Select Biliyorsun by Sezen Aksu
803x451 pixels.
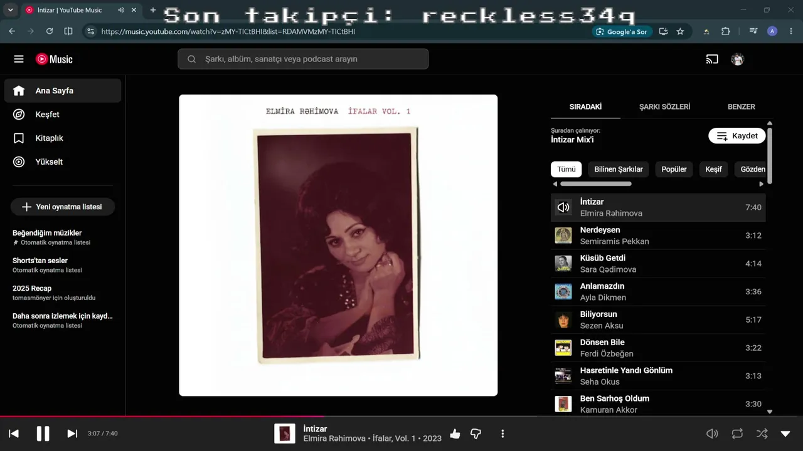tap(658, 320)
